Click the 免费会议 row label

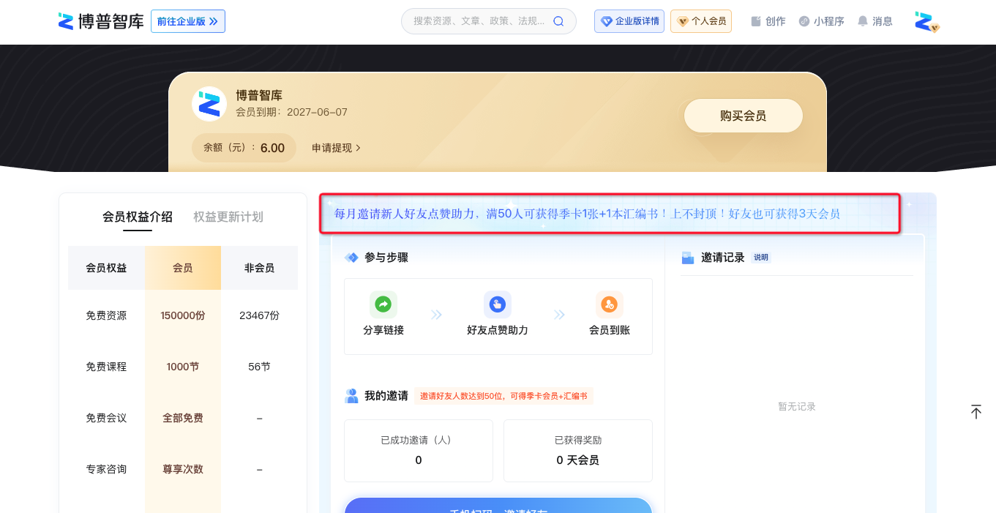(x=106, y=418)
